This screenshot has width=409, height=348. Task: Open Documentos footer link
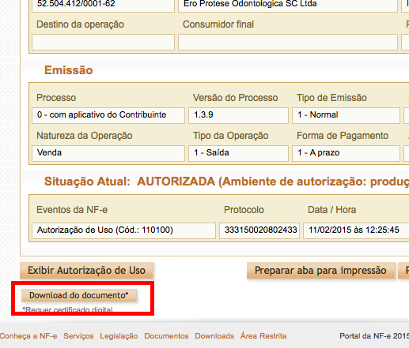(x=166, y=336)
